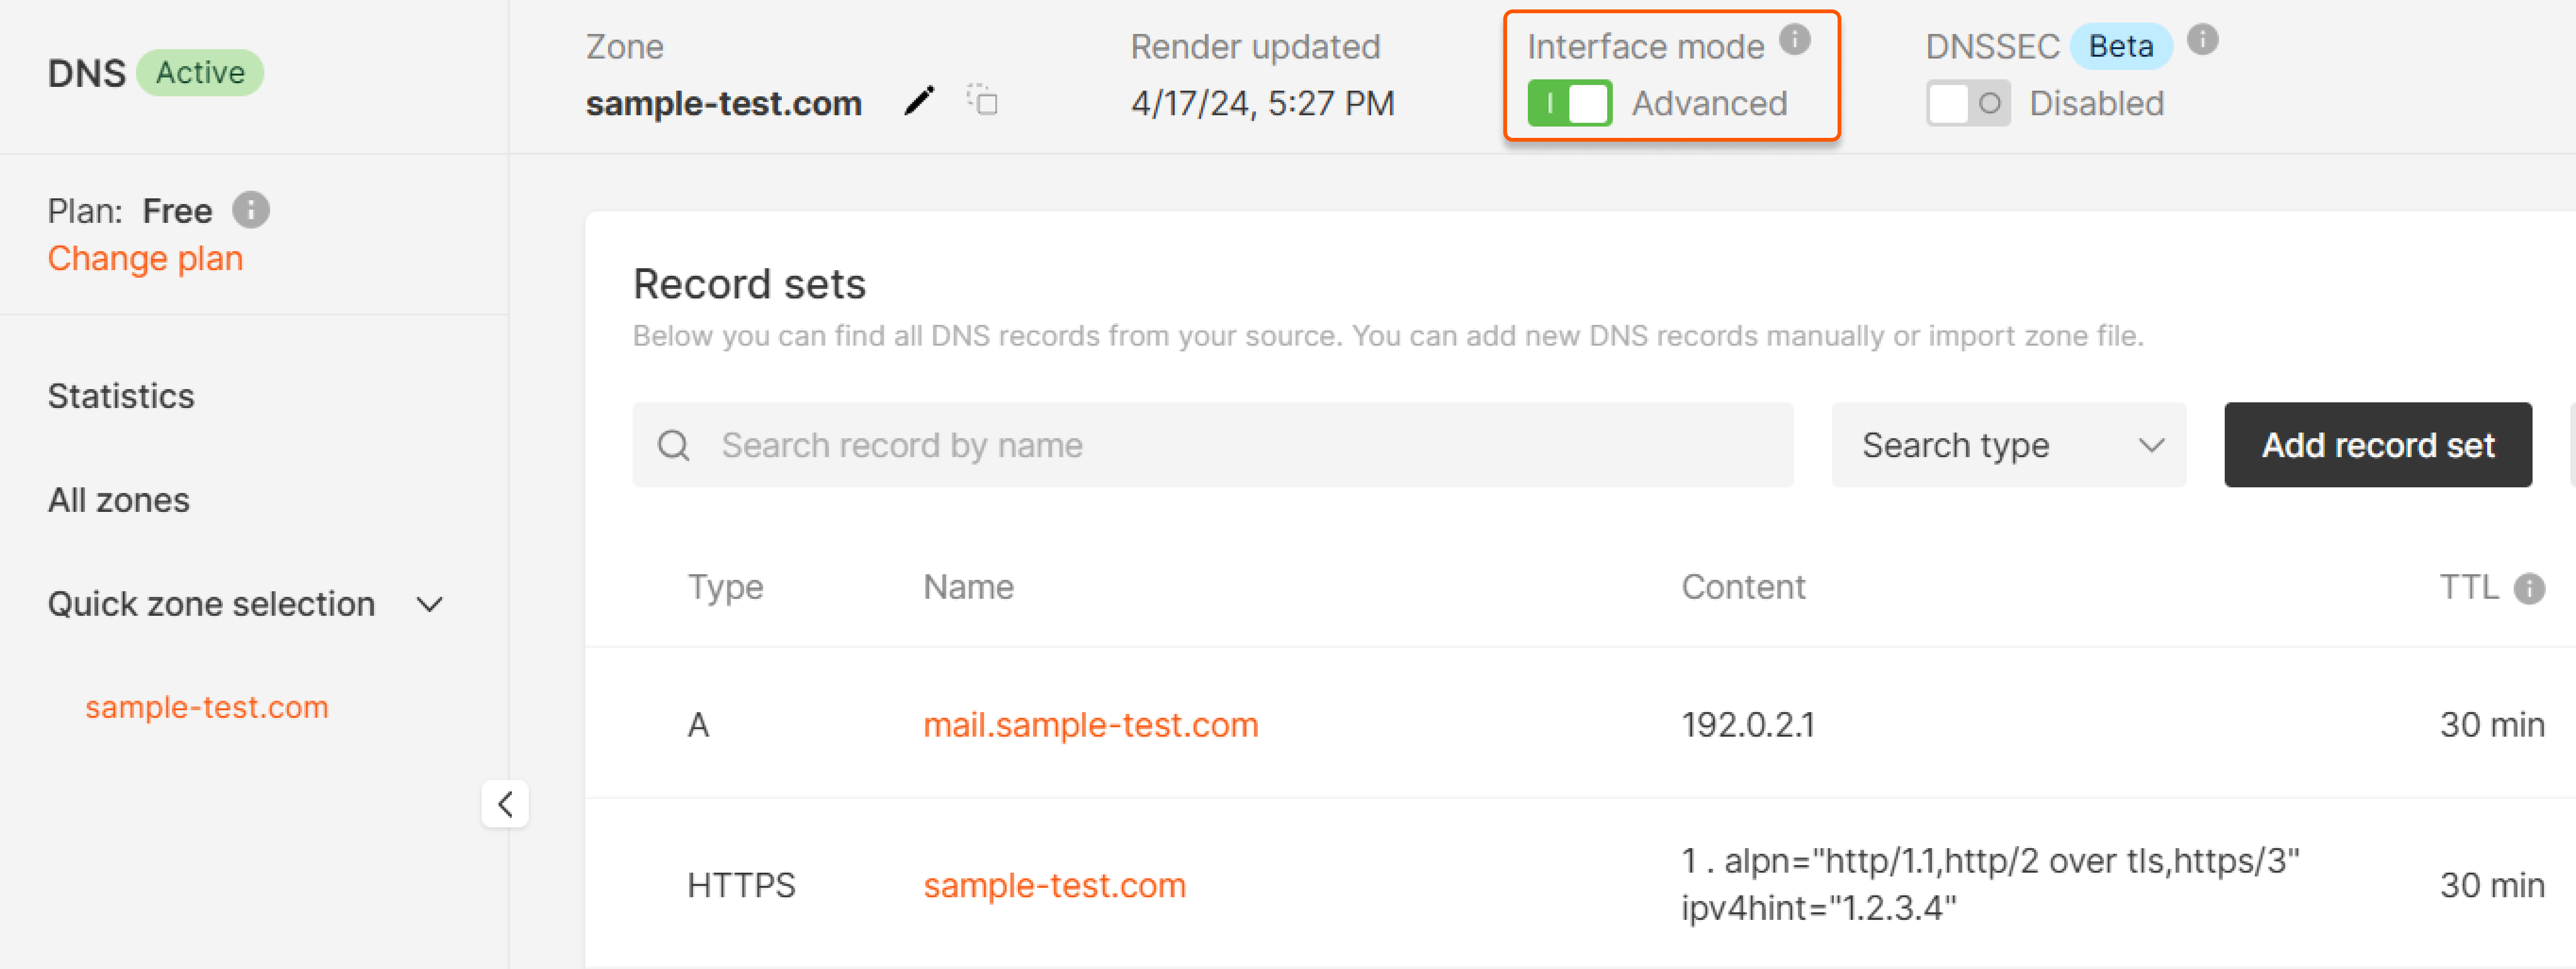Click the Change plan link

click(x=145, y=259)
